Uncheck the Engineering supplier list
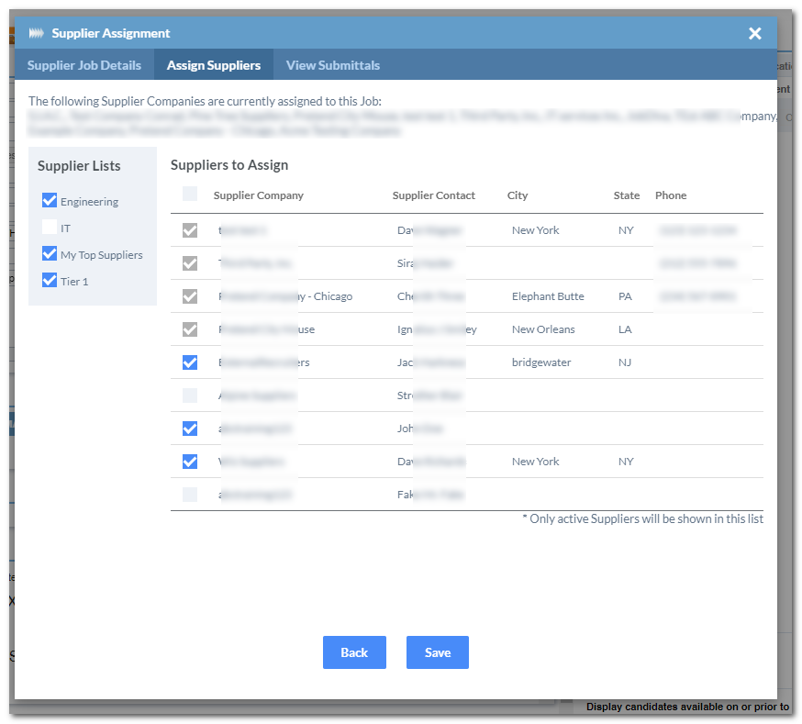Screen dimensions: 802x724 [x=50, y=200]
